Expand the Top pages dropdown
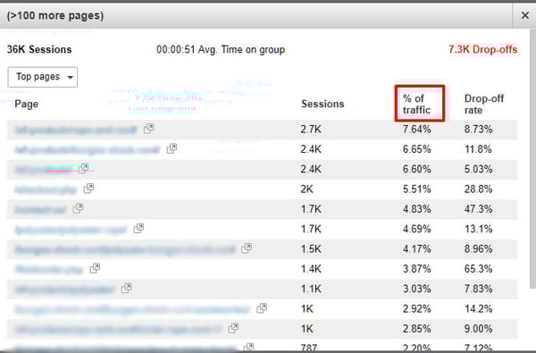 click(43, 77)
